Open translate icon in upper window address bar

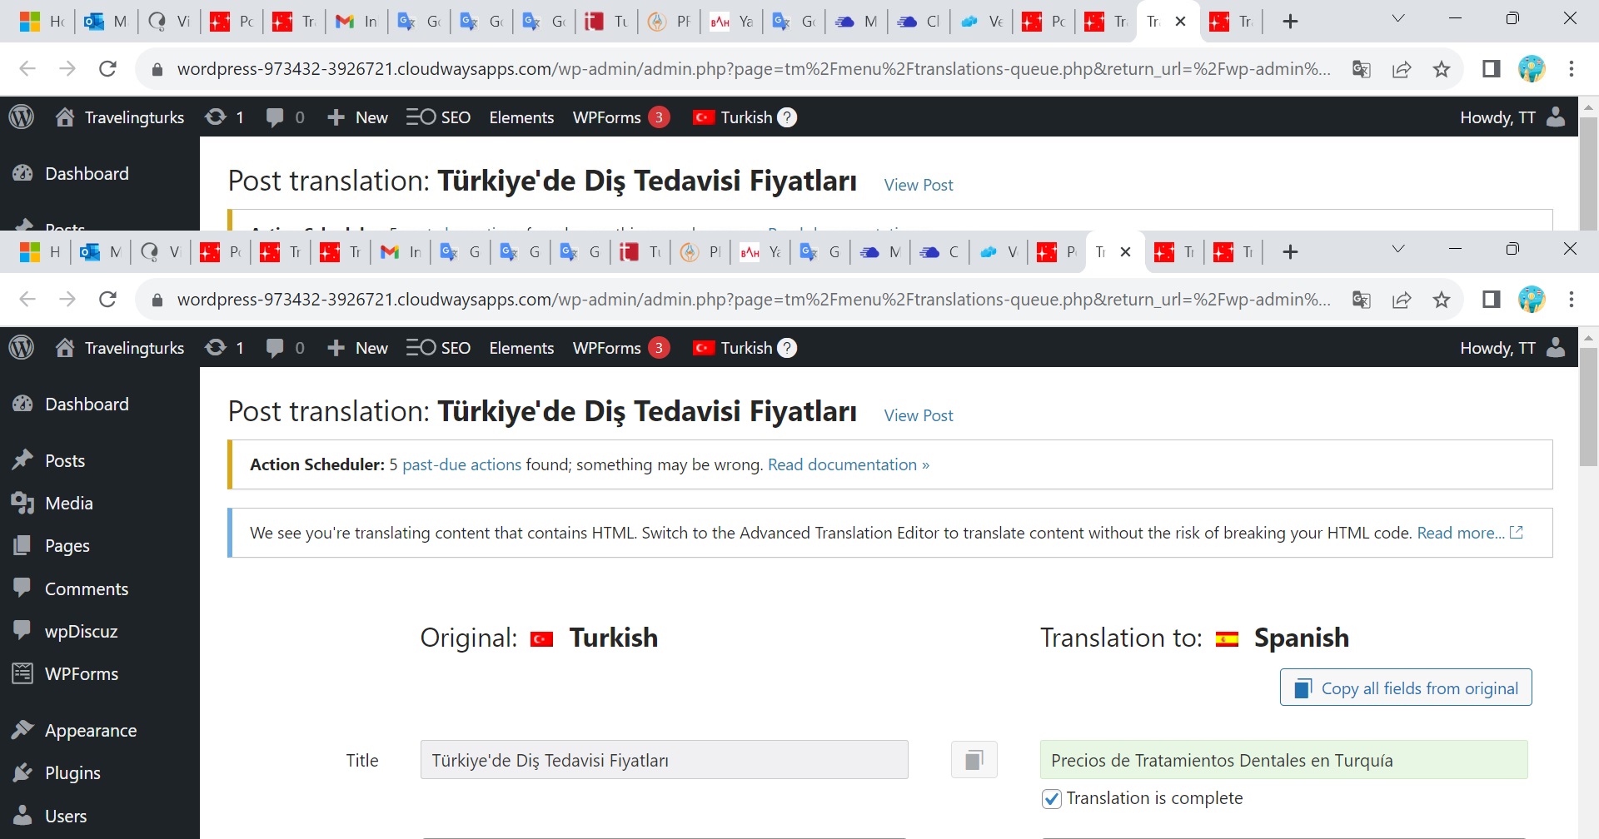point(1362,69)
